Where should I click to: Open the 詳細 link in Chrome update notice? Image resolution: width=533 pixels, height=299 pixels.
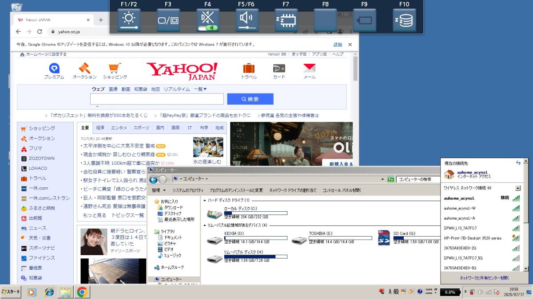point(338,44)
